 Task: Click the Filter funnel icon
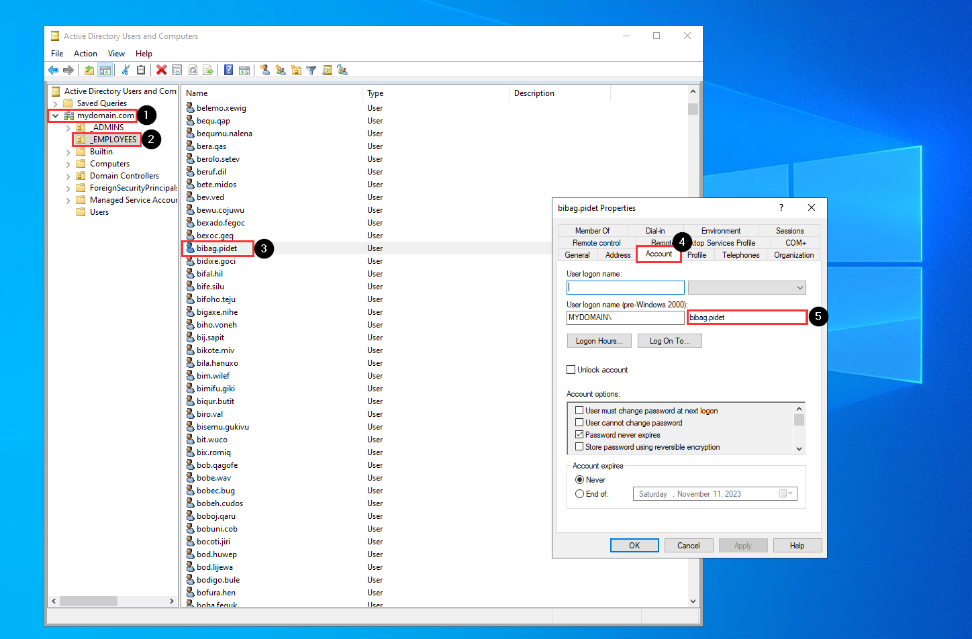coord(311,70)
